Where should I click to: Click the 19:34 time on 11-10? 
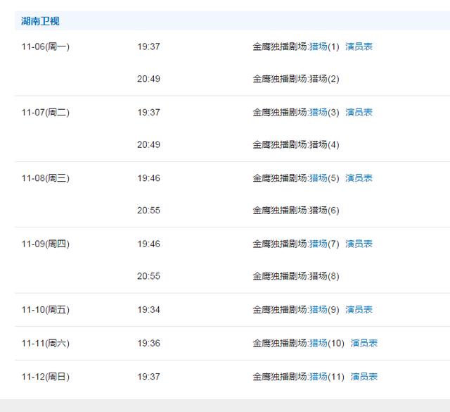click(x=148, y=310)
